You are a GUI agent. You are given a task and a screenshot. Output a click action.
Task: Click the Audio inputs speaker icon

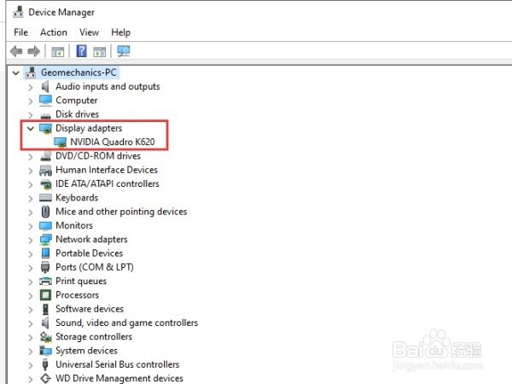pyautogui.click(x=45, y=86)
